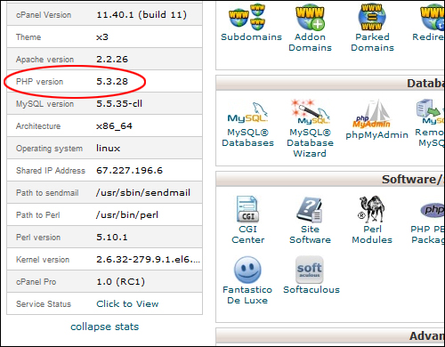This screenshot has width=445, height=347.
Task: Click the MySQL Database Wizard label link
Action: point(310,143)
